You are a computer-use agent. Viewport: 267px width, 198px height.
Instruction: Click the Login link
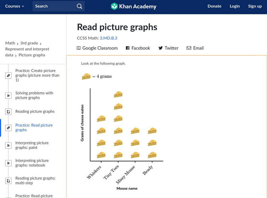pyautogui.click(x=235, y=6)
